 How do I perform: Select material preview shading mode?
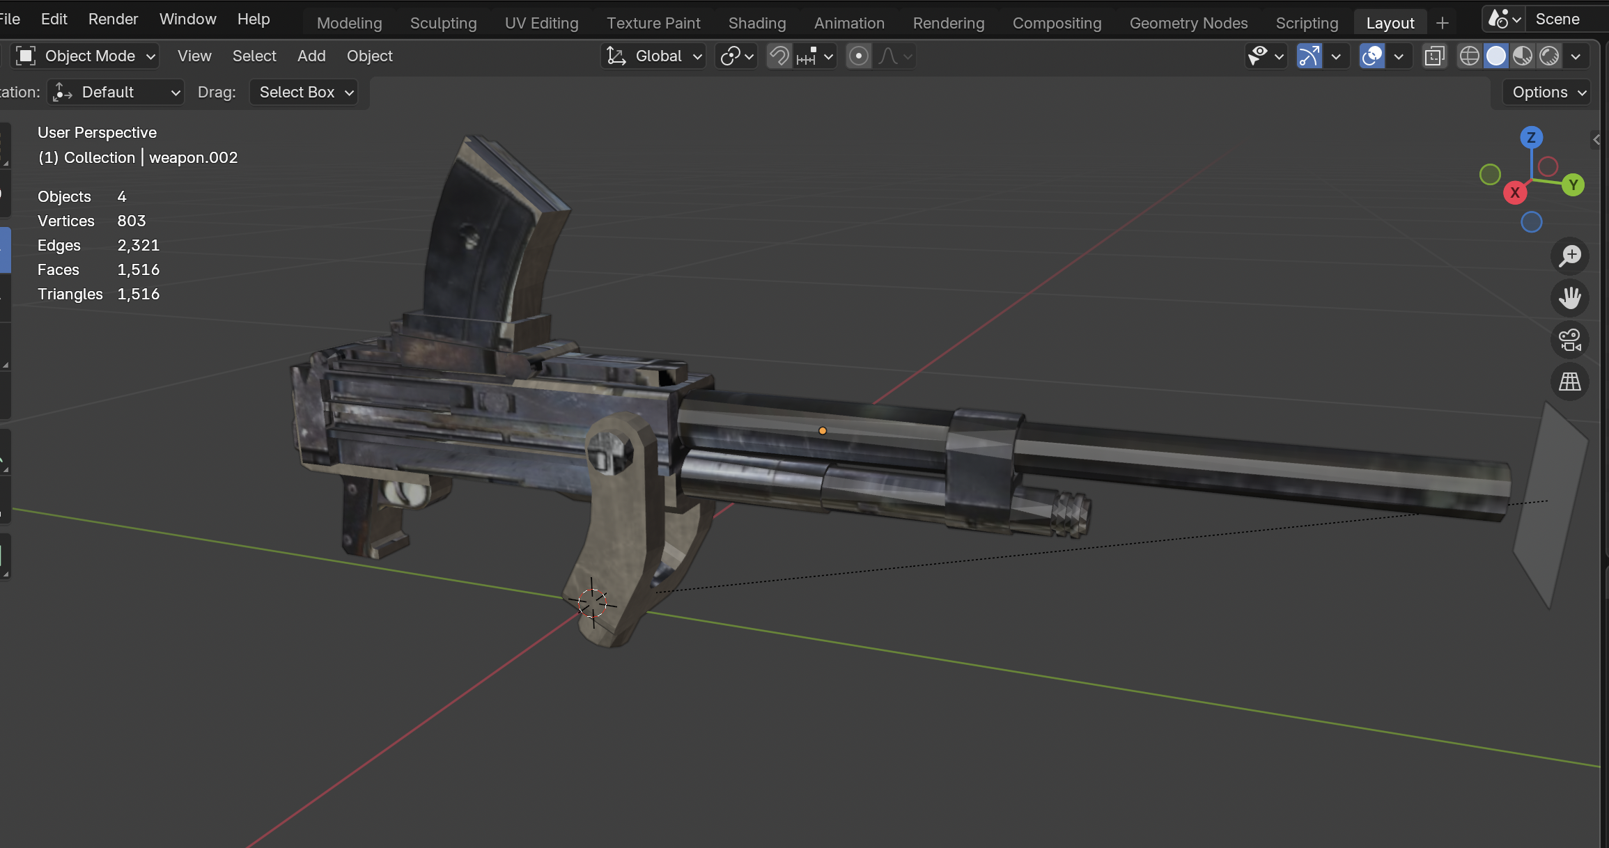tap(1523, 56)
